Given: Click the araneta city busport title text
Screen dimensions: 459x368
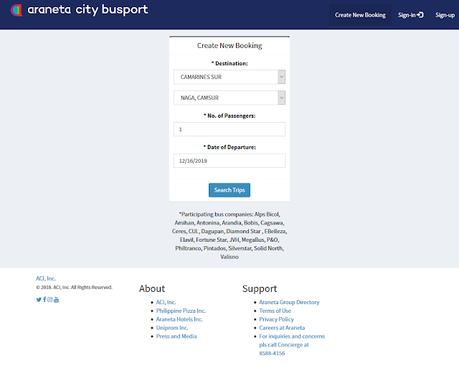Looking at the screenshot, I should tap(87, 10).
